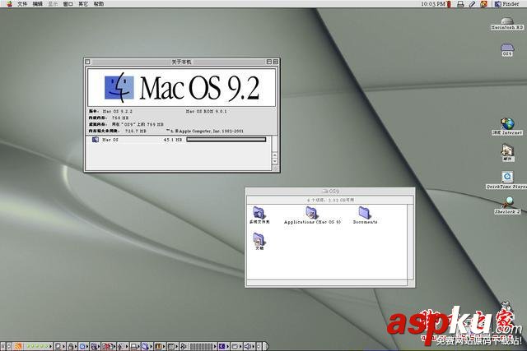Viewport: 527px width, 351px height.
Task: Select the 文稿 folder in OS9 window
Action: point(259,242)
